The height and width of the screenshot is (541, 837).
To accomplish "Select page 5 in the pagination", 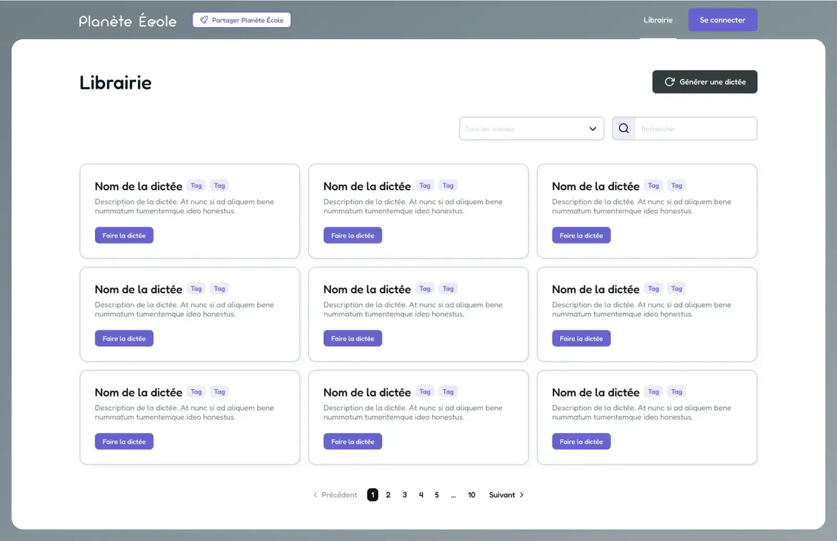I will [437, 495].
